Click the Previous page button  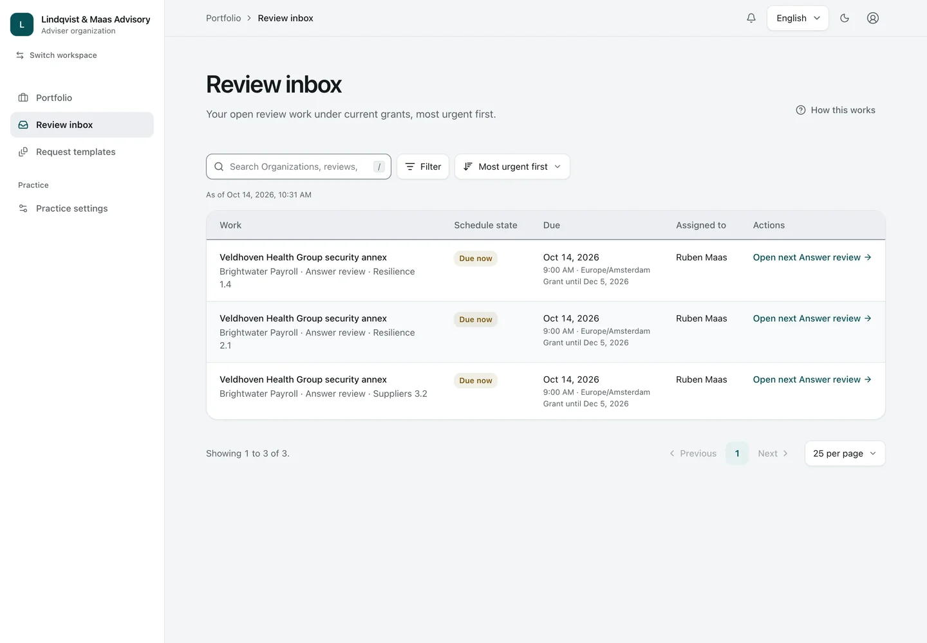point(693,453)
